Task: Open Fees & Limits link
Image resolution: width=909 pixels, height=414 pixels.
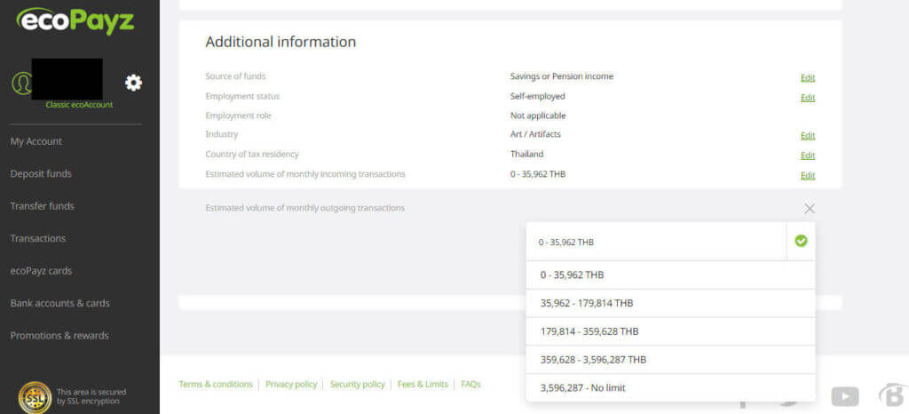Action: 423,385
